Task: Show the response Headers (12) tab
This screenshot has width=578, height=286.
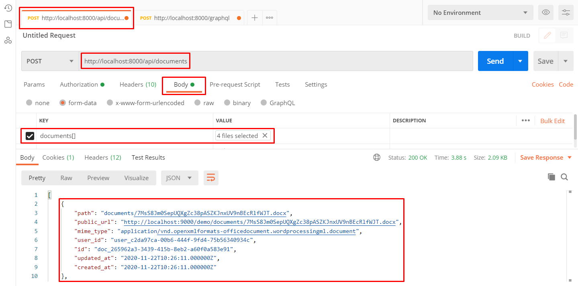Action: click(x=103, y=157)
